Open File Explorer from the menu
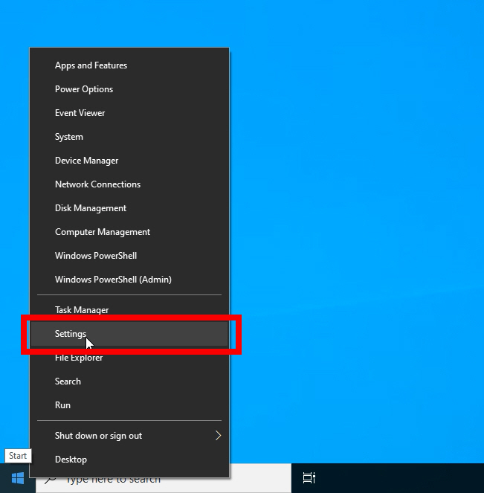Viewport: 484px width, 493px height. tap(129, 358)
